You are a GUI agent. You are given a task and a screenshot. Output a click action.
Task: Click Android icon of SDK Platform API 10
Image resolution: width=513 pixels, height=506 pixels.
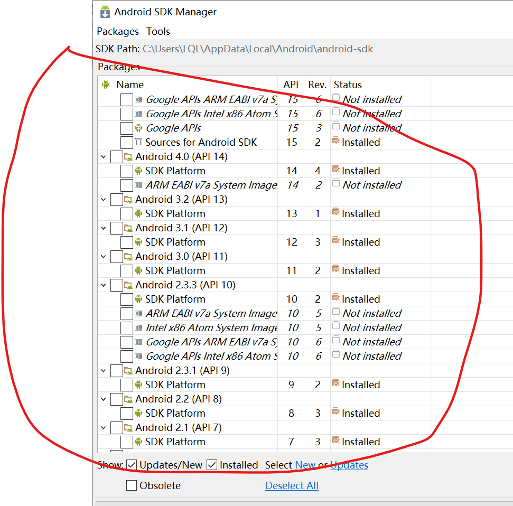tap(138, 299)
